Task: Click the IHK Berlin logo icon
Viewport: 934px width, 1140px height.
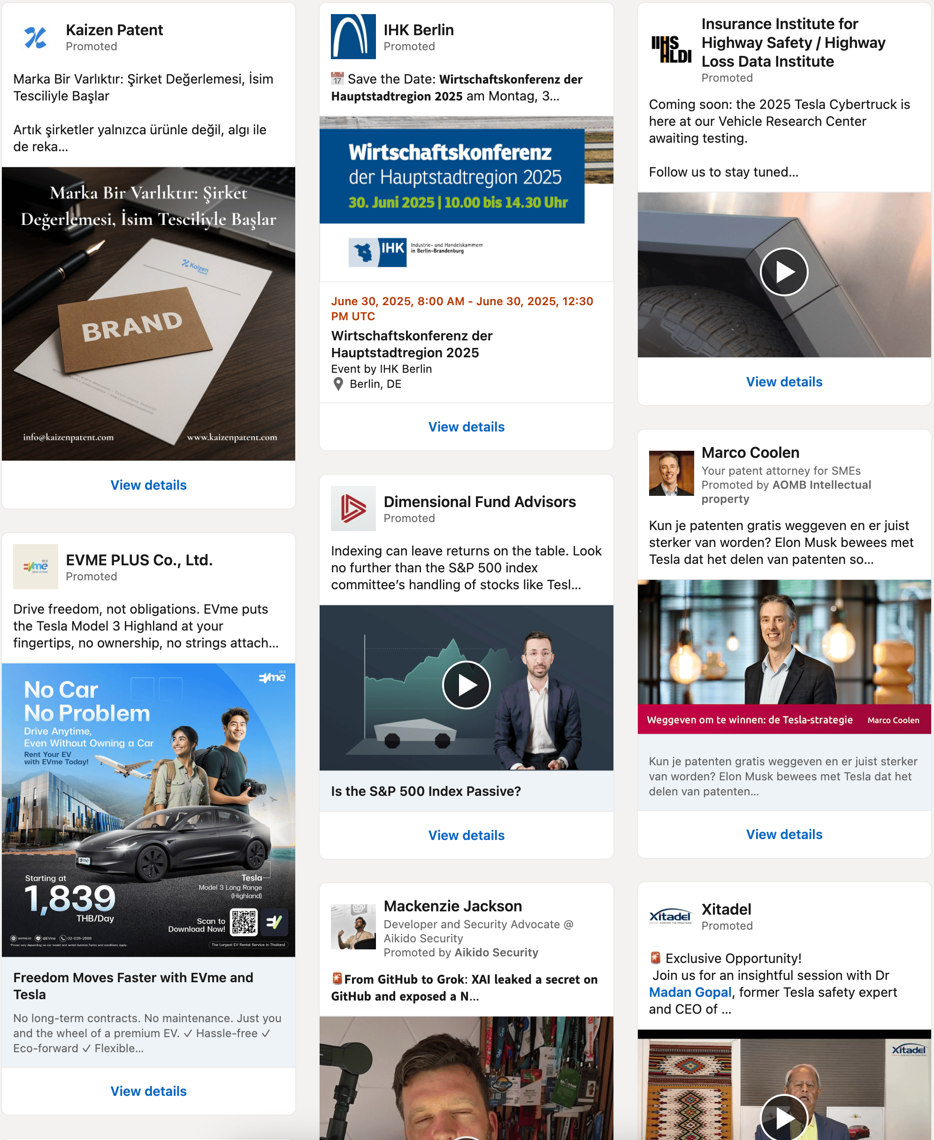Action: point(353,37)
